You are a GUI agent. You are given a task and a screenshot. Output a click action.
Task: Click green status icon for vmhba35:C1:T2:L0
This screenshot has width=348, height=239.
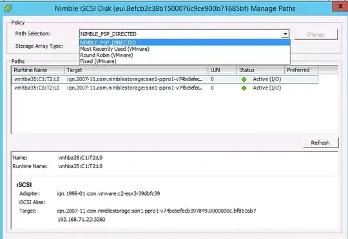(x=244, y=79)
